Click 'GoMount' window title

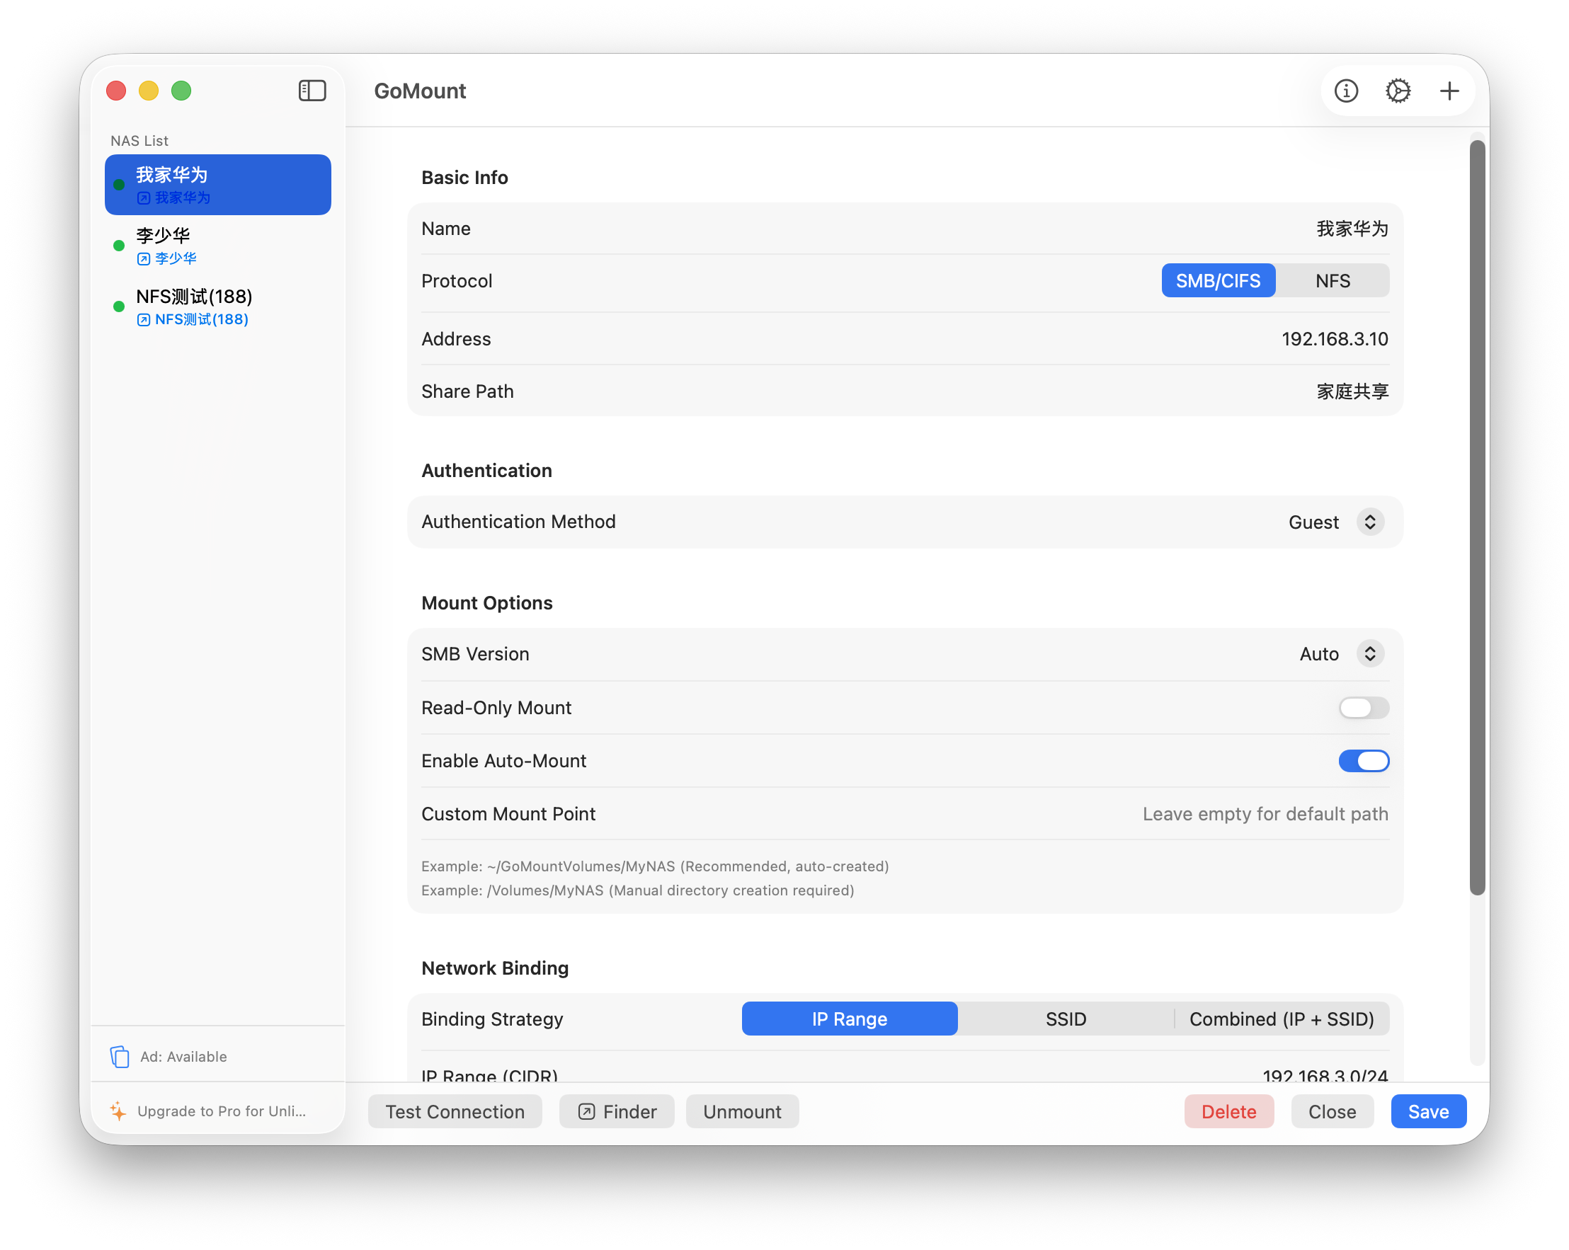click(420, 91)
